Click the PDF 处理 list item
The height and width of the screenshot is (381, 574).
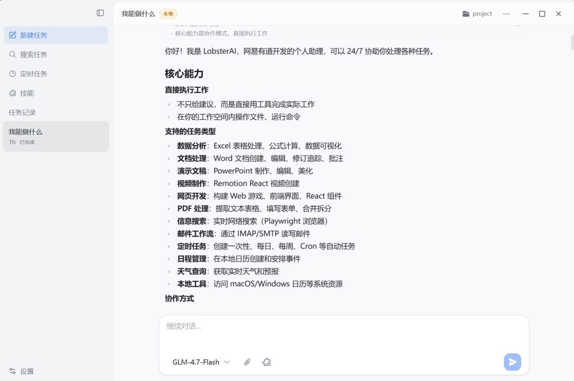coord(255,209)
